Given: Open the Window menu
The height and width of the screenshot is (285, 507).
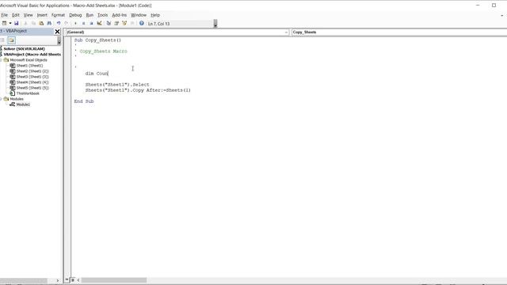Looking at the screenshot, I should (139, 15).
